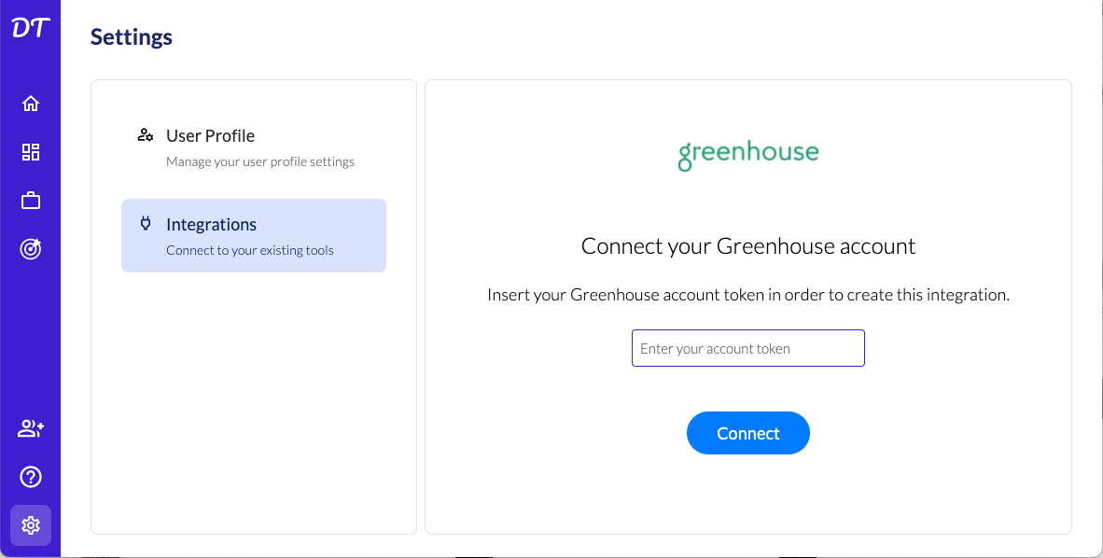Click 'Manage your user profile settings' subtitle
This screenshot has height=558, width=1103.
pyautogui.click(x=260, y=161)
